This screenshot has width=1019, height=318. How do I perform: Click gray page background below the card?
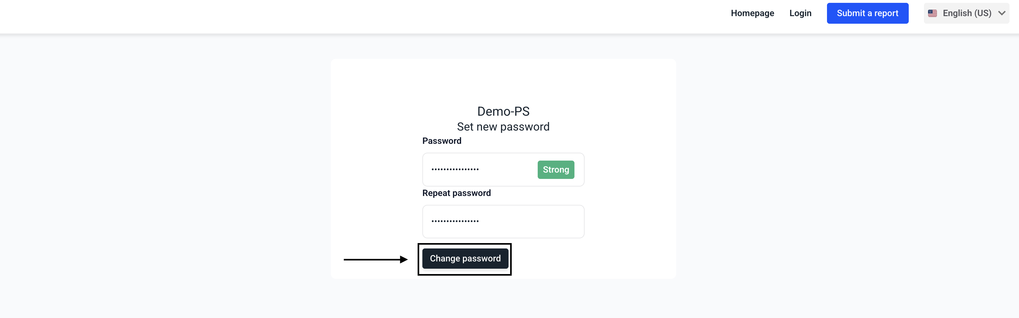[503, 300]
